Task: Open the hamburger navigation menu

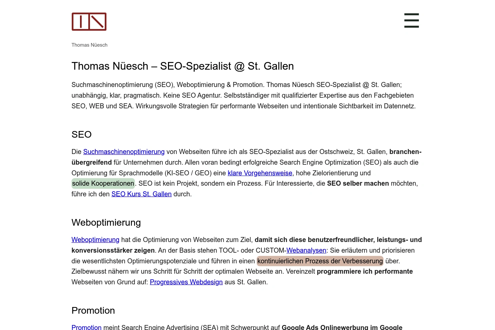Action: (411, 20)
